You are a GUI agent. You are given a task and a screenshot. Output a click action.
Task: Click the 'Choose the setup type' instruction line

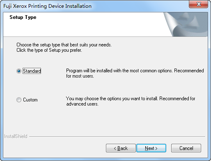[x=64, y=45]
